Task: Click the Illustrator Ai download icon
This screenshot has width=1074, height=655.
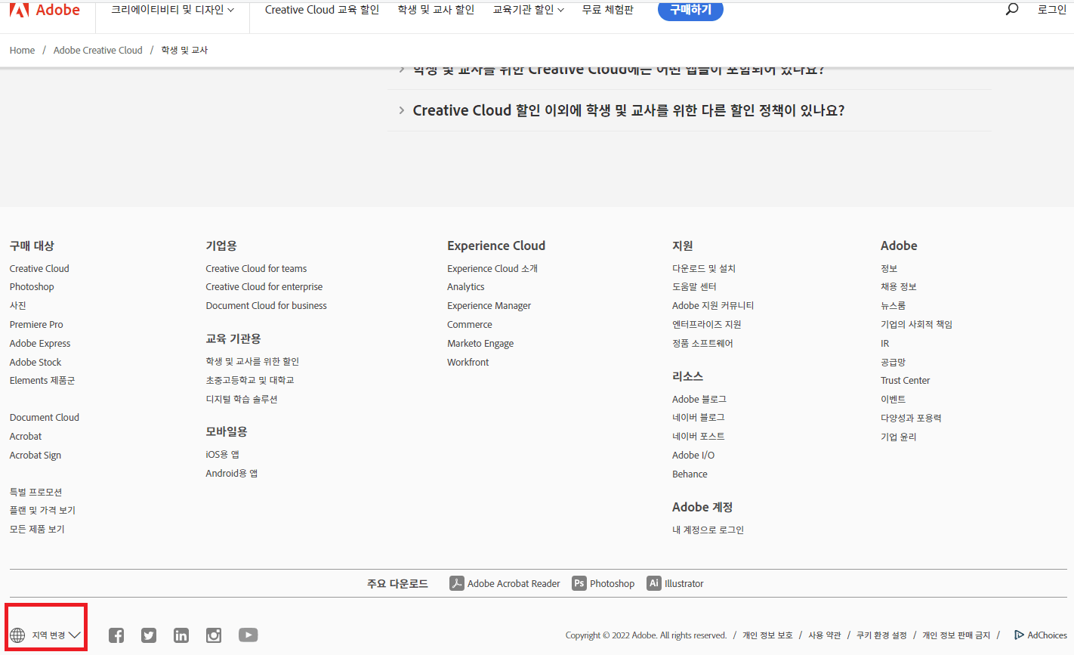Action: pyautogui.click(x=654, y=583)
